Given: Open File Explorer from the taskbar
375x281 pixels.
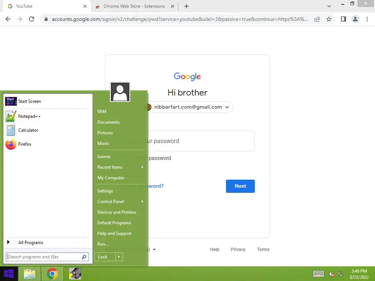Looking at the screenshot, I should [30, 274].
